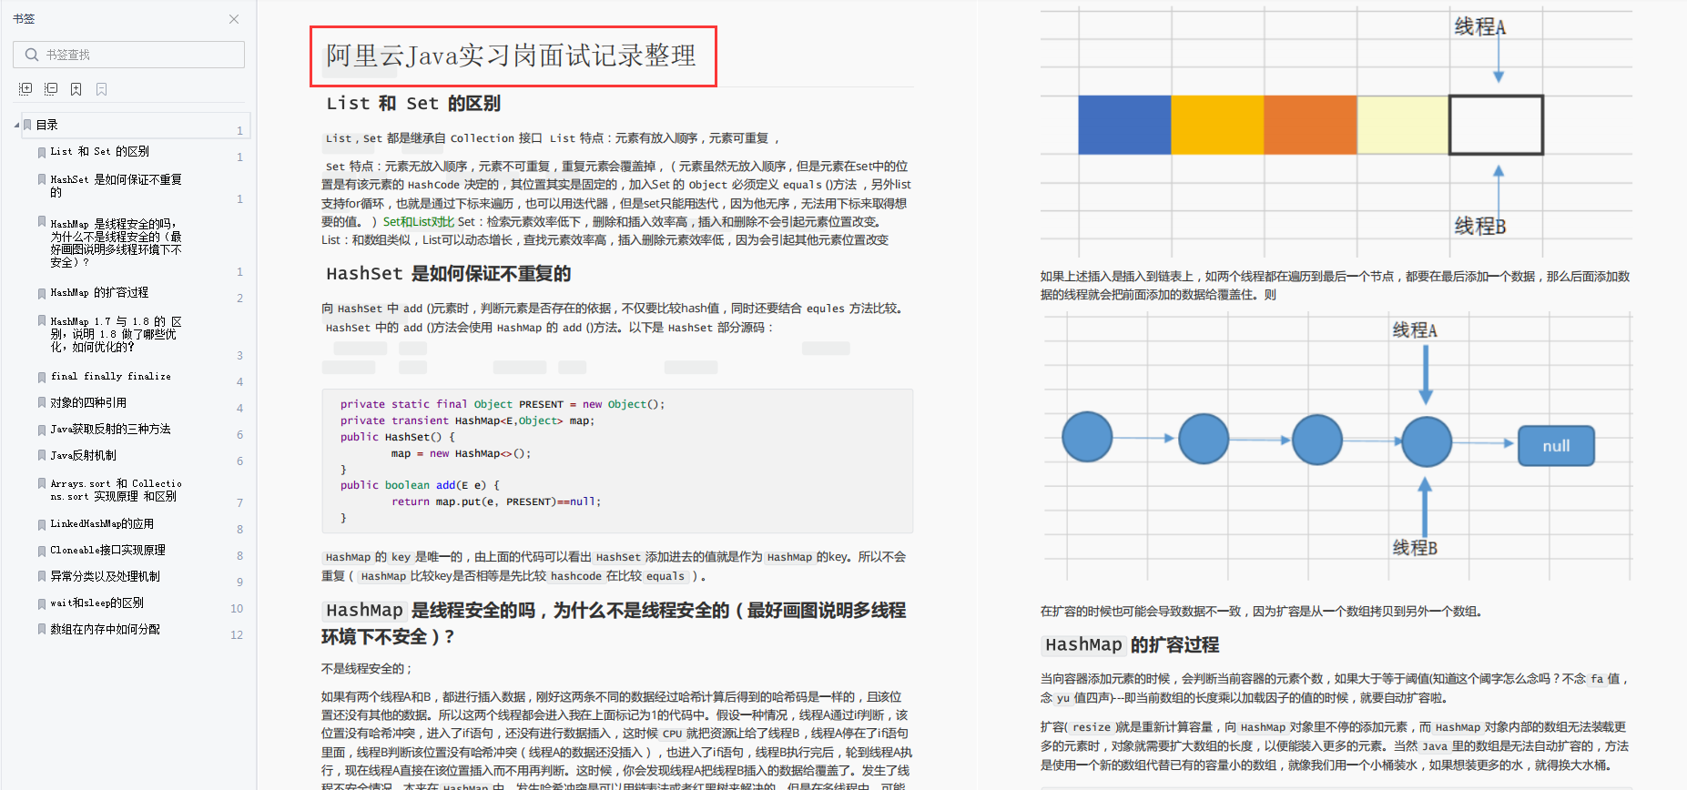Click the '线程B' label below the linked-list diagram
Screen dimensions: 1687x790
(1415, 548)
